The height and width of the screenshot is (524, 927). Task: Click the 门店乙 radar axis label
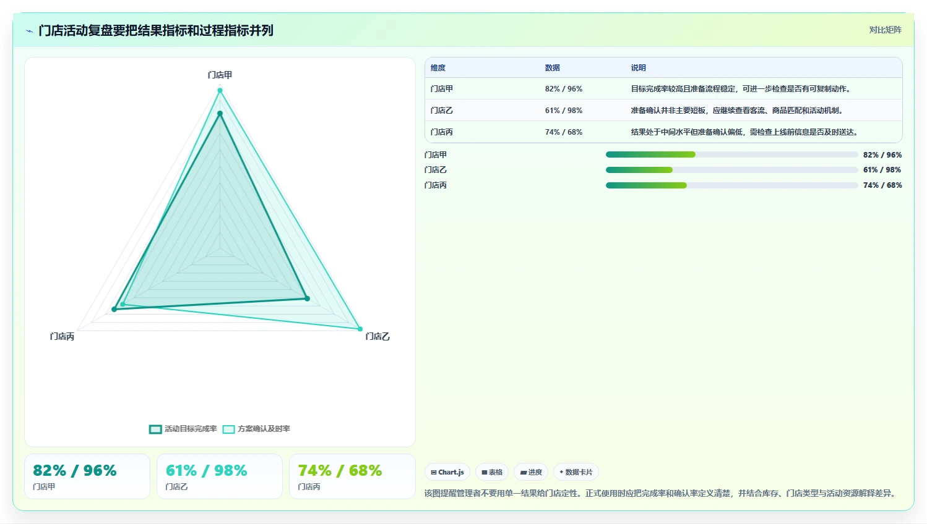[377, 337]
